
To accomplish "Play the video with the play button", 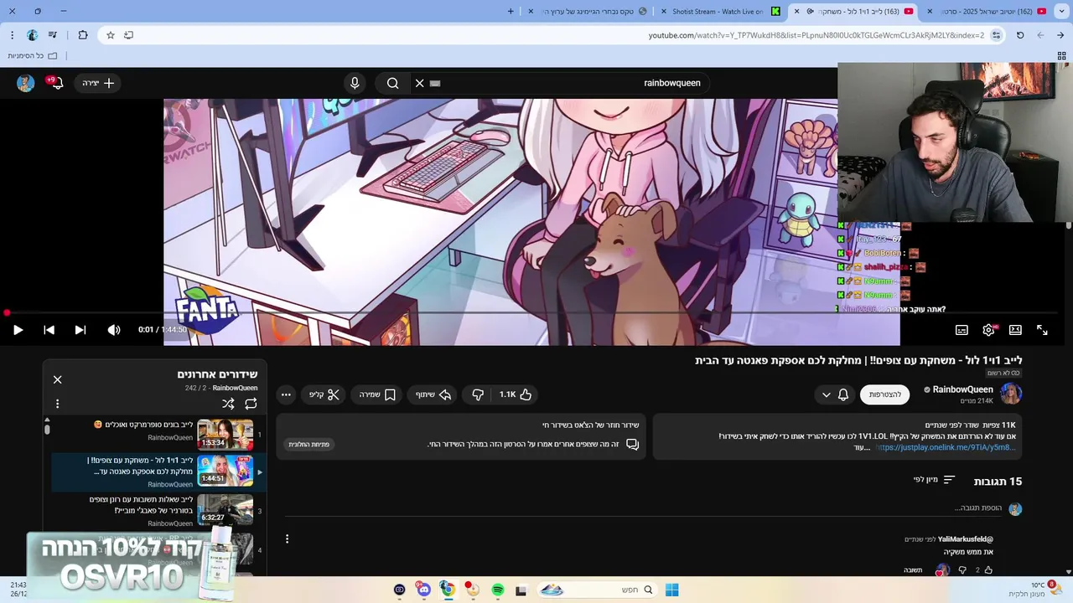I will [18, 330].
